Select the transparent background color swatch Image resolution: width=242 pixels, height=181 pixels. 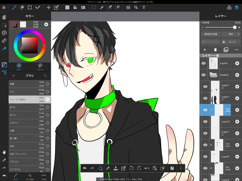(x=23, y=24)
